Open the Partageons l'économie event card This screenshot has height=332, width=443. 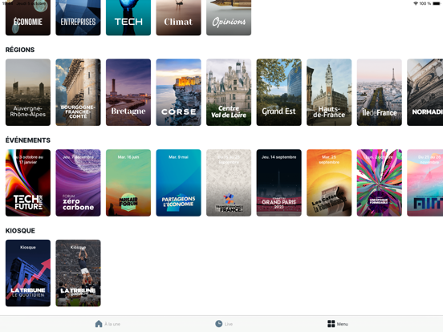[178, 183]
